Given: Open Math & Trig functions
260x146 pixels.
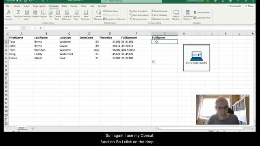Looking at the screenshot, I should (x=76, y=15).
